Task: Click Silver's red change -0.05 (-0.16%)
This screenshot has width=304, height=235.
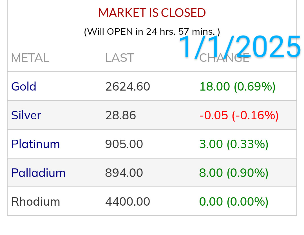Action: click(x=239, y=115)
